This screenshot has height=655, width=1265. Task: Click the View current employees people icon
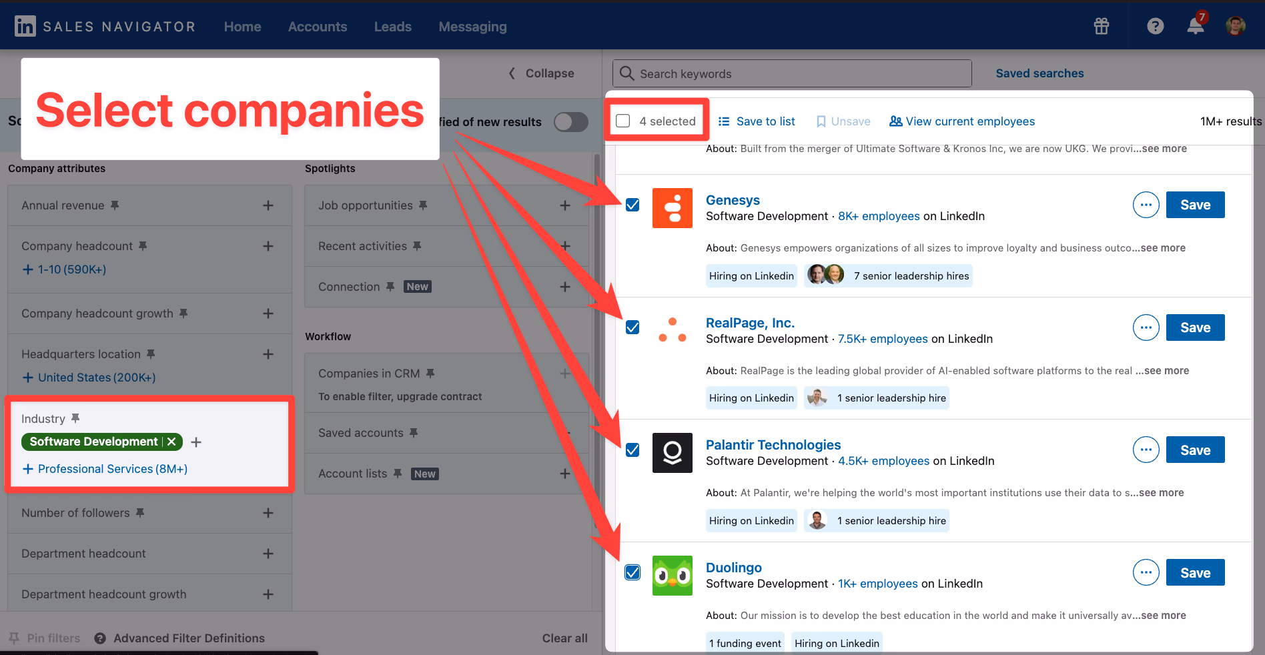click(896, 121)
